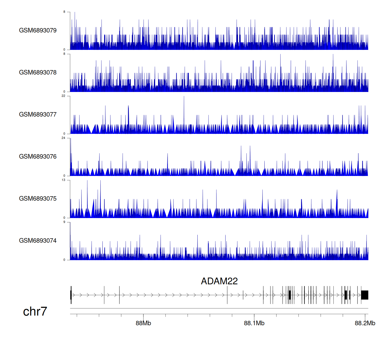Click the y-axis maximum value 24

(x=63, y=138)
